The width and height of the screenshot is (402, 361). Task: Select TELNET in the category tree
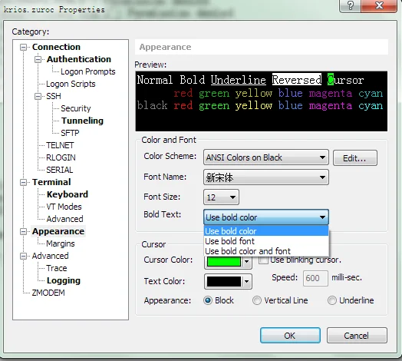tap(60, 145)
